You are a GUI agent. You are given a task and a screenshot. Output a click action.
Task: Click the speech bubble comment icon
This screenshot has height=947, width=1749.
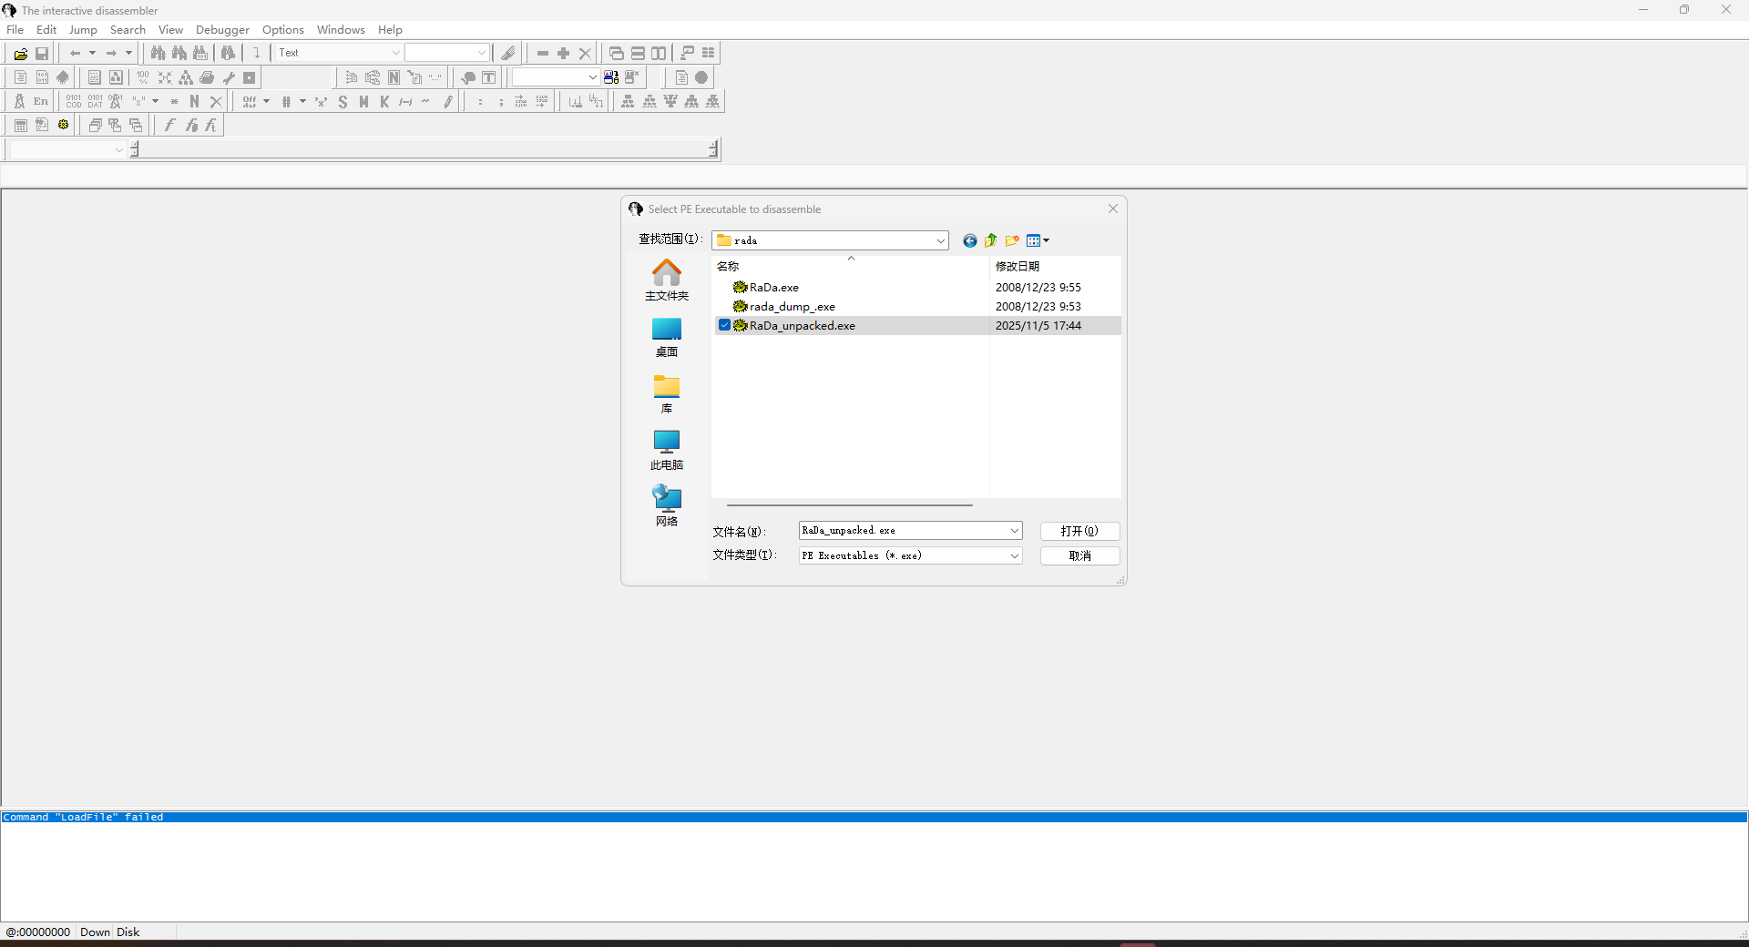[x=468, y=78]
